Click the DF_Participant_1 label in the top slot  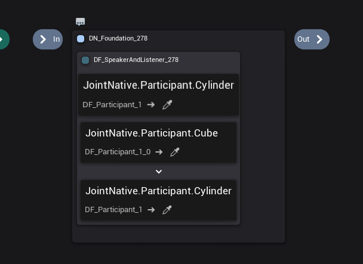click(112, 105)
